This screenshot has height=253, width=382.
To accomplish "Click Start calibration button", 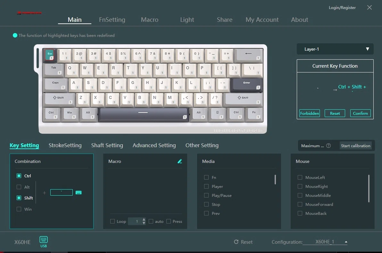I will 356,146.
